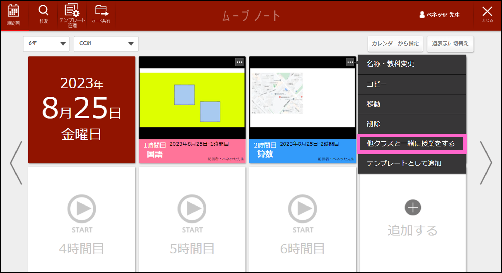Click the left arrow to view previous day
Screen dimensions: 502x273
point(16,162)
